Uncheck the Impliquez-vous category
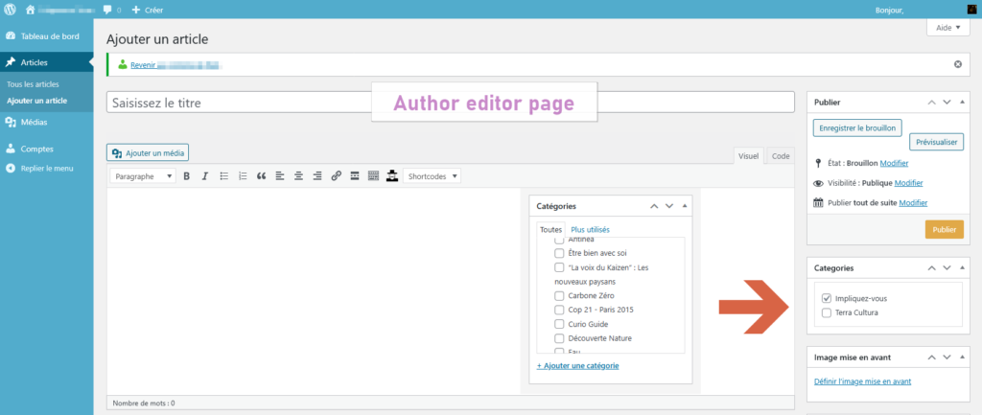 826,299
